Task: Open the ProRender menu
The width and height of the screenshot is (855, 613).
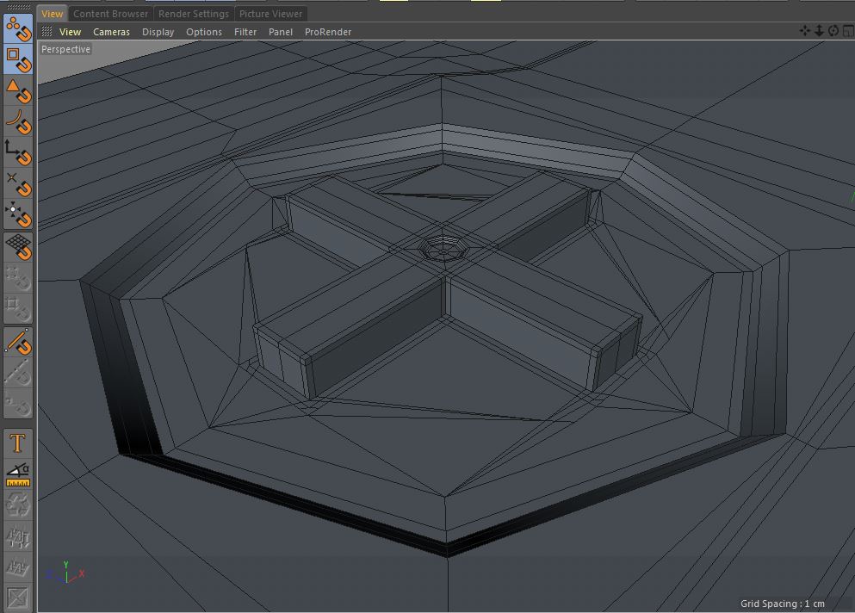Action: click(328, 32)
